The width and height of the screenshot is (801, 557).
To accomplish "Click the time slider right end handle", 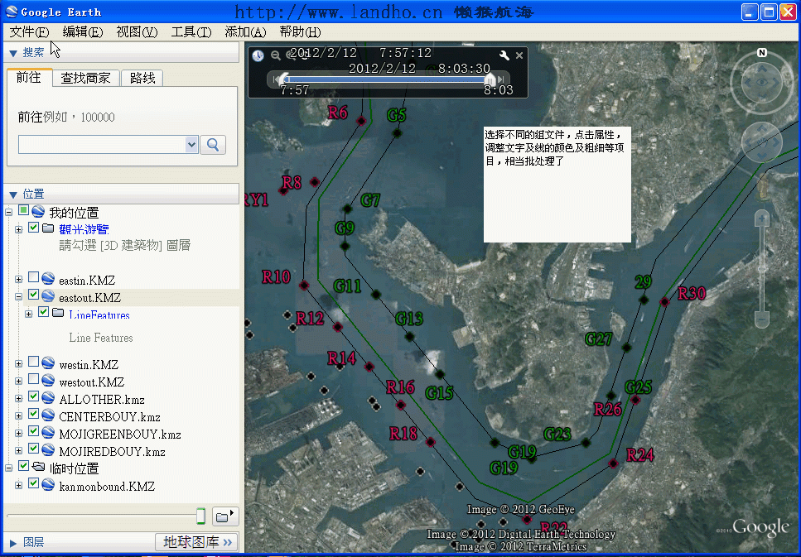I will tap(490, 79).
